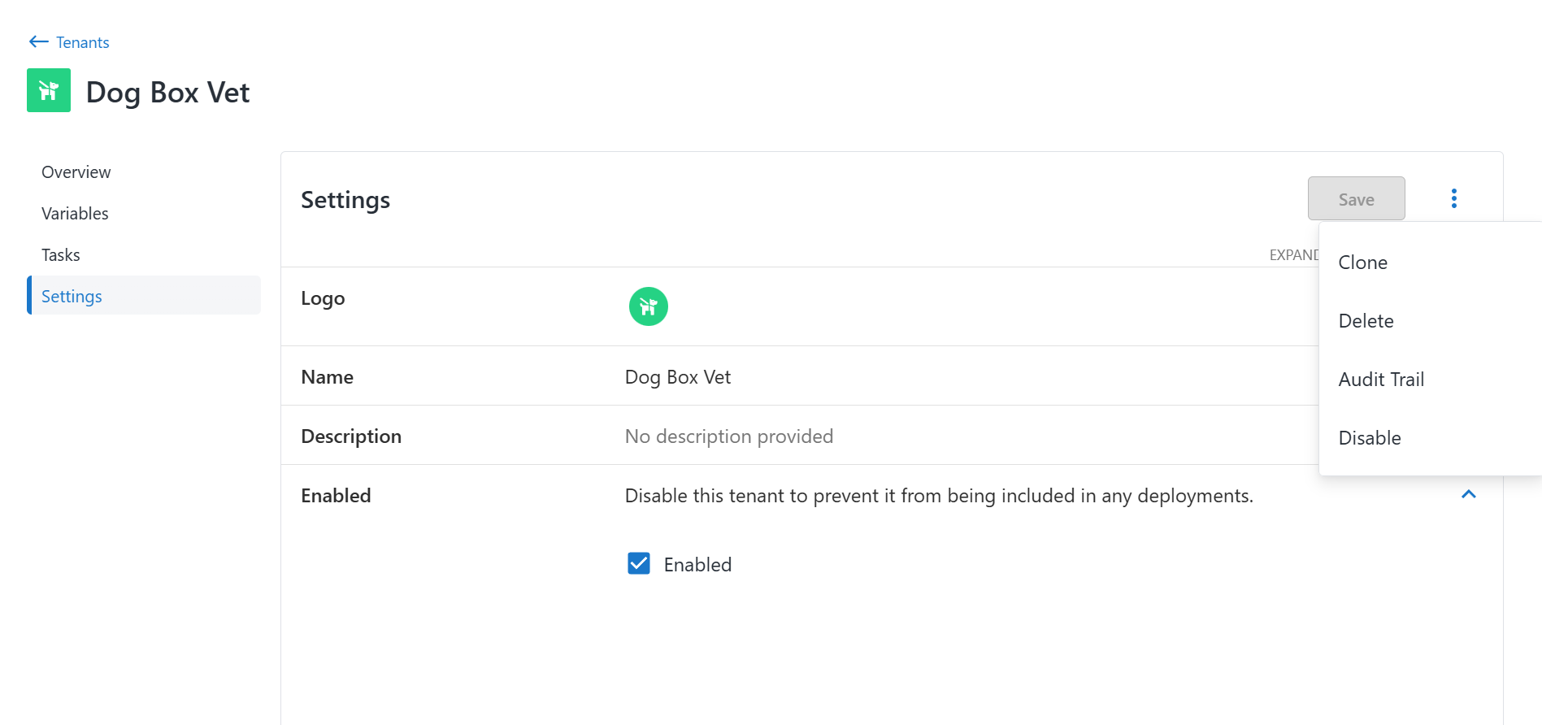Click the Name row showing Dog Box Vet

(x=677, y=376)
